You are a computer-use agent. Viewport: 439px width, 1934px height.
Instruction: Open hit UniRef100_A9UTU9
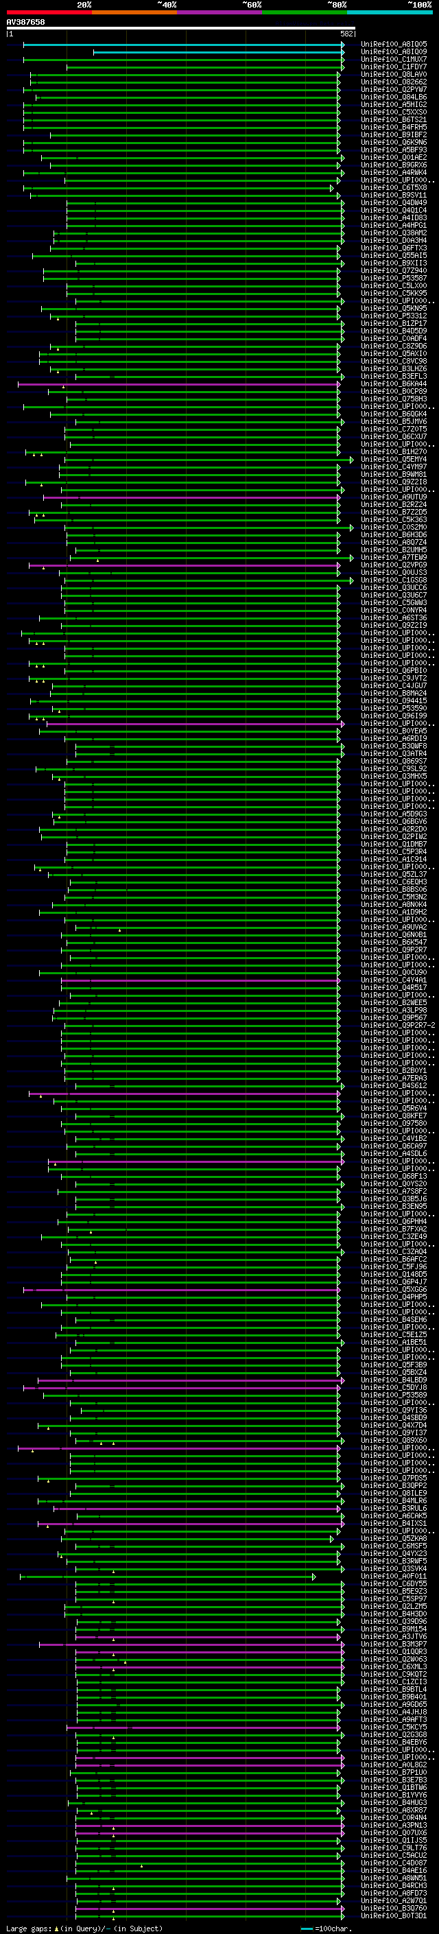click(394, 497)
